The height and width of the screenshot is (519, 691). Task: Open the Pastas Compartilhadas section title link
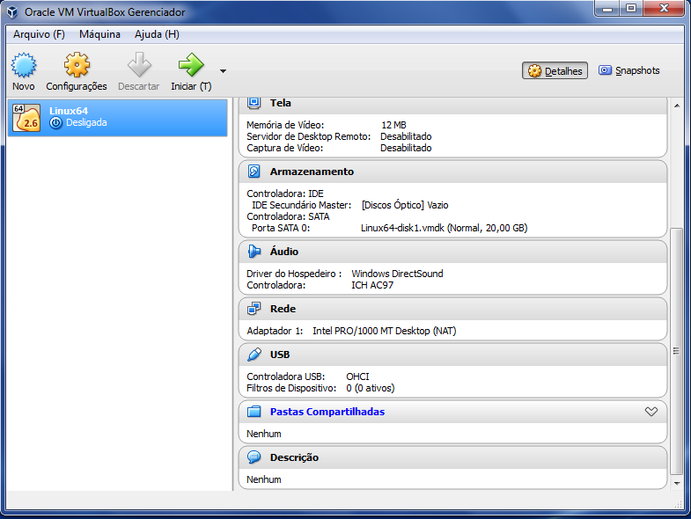(327, 412)
